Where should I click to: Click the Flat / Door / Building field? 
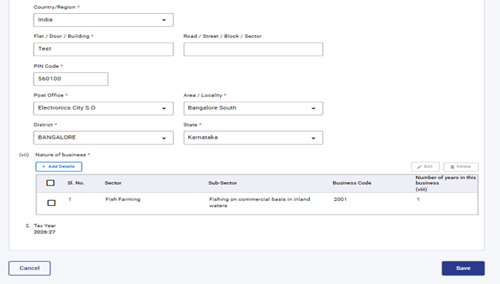tap(103, 49)
